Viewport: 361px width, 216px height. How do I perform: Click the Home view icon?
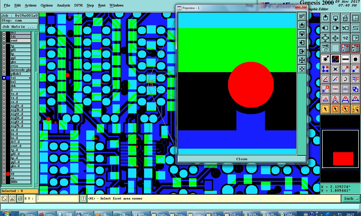coord(345,18)
